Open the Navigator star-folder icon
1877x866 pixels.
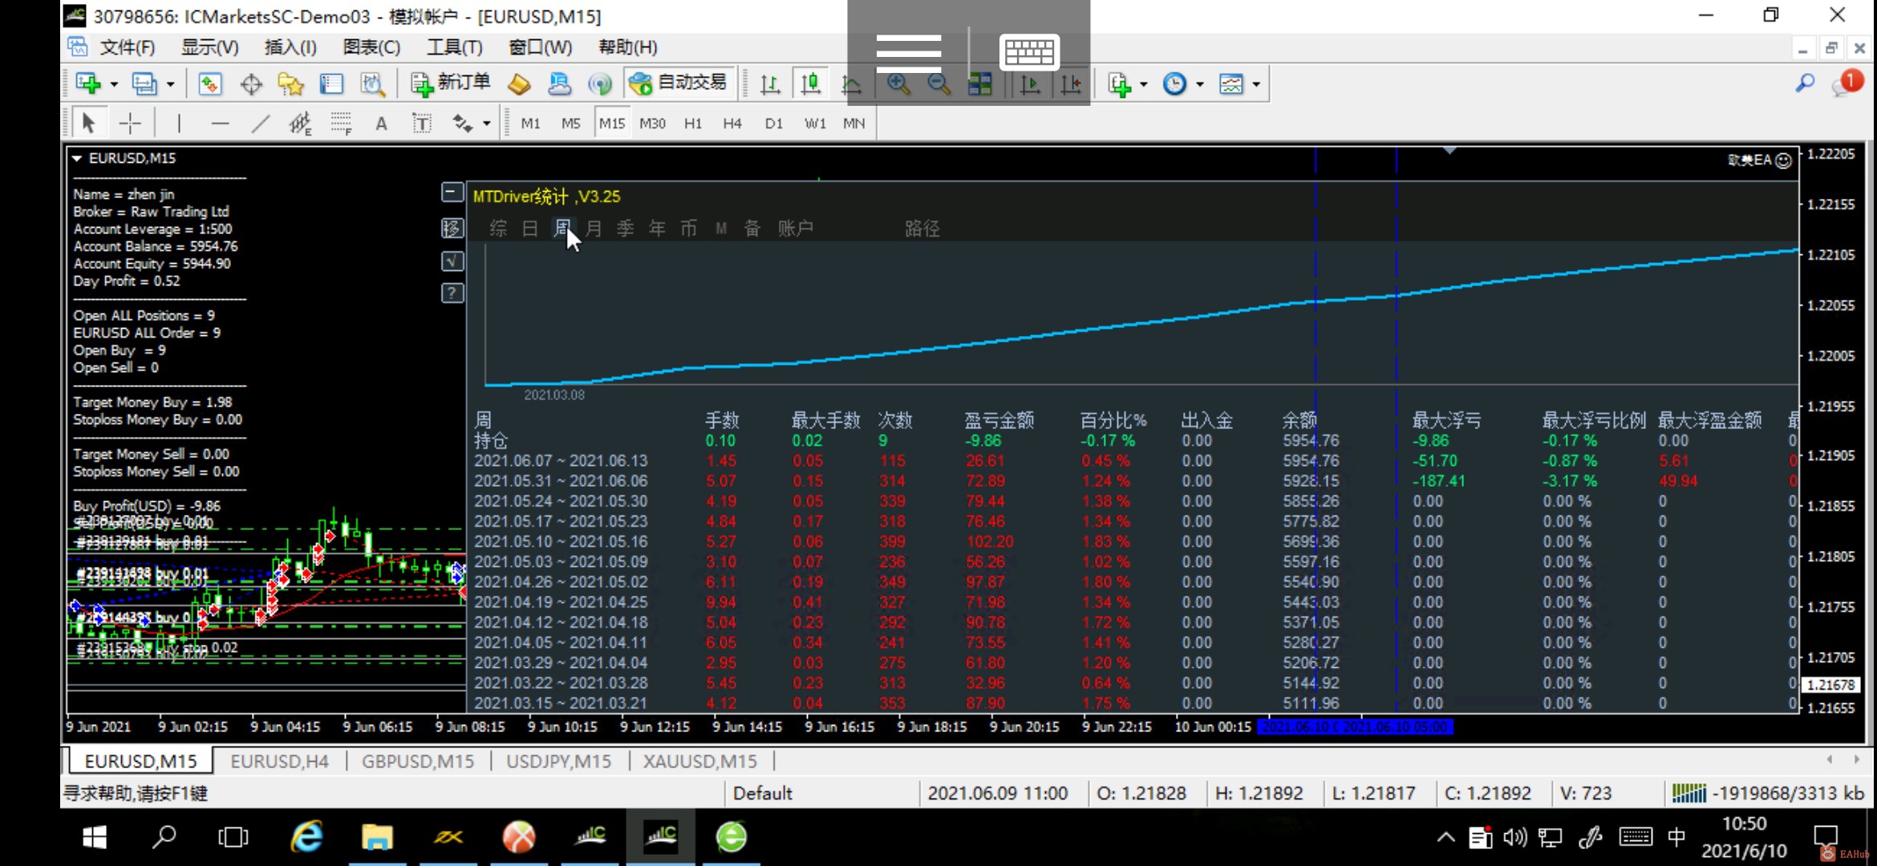(x=290, y=84)
